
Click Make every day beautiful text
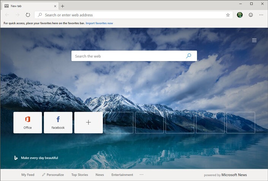click(40, 158)
